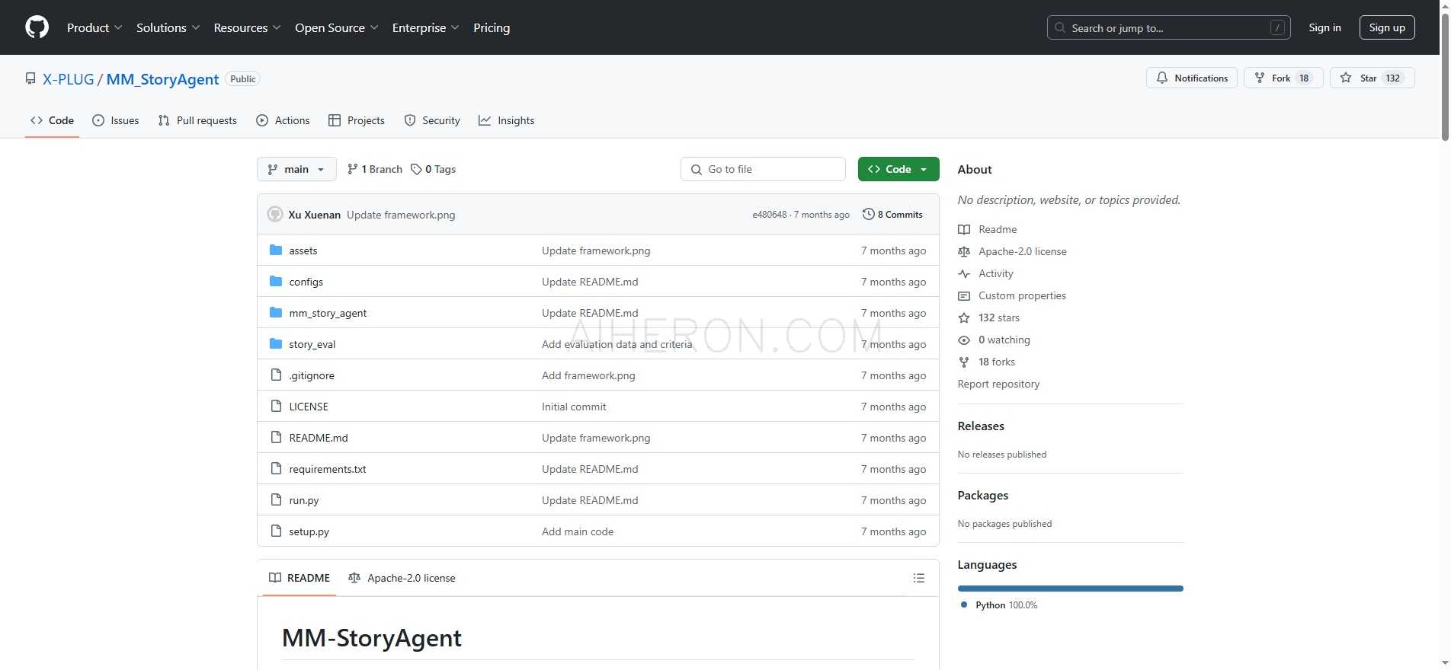
Task: Open the requirements.txt file
Action: [x=328, y=469]
